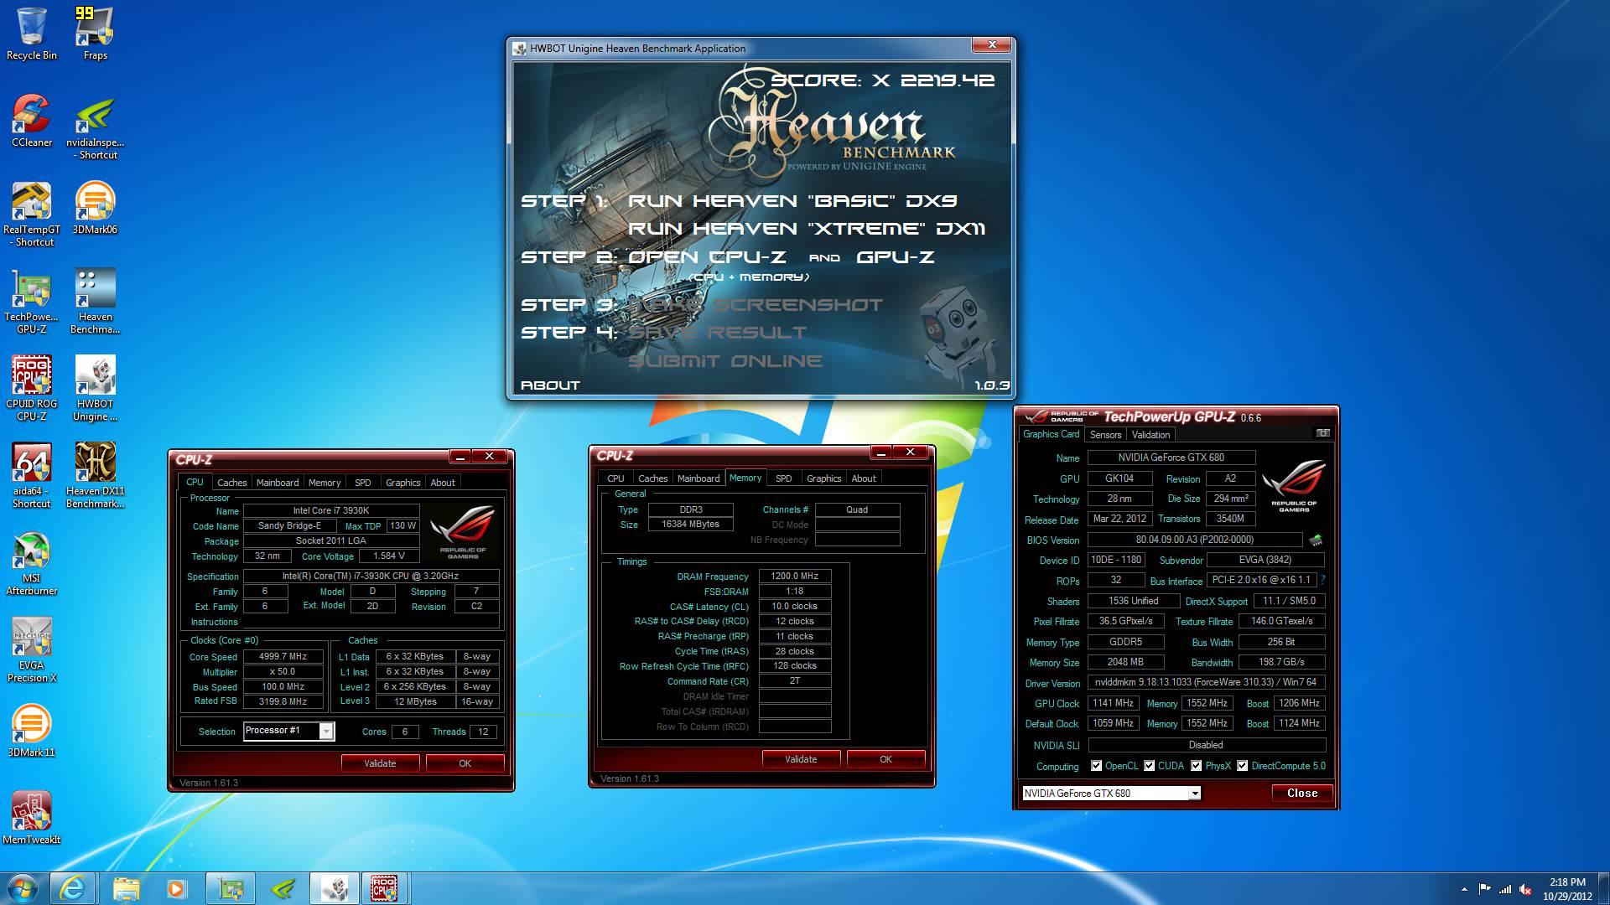Click About in the HWBOT Heaven window

pyautogui.click(x=550, y=385)
